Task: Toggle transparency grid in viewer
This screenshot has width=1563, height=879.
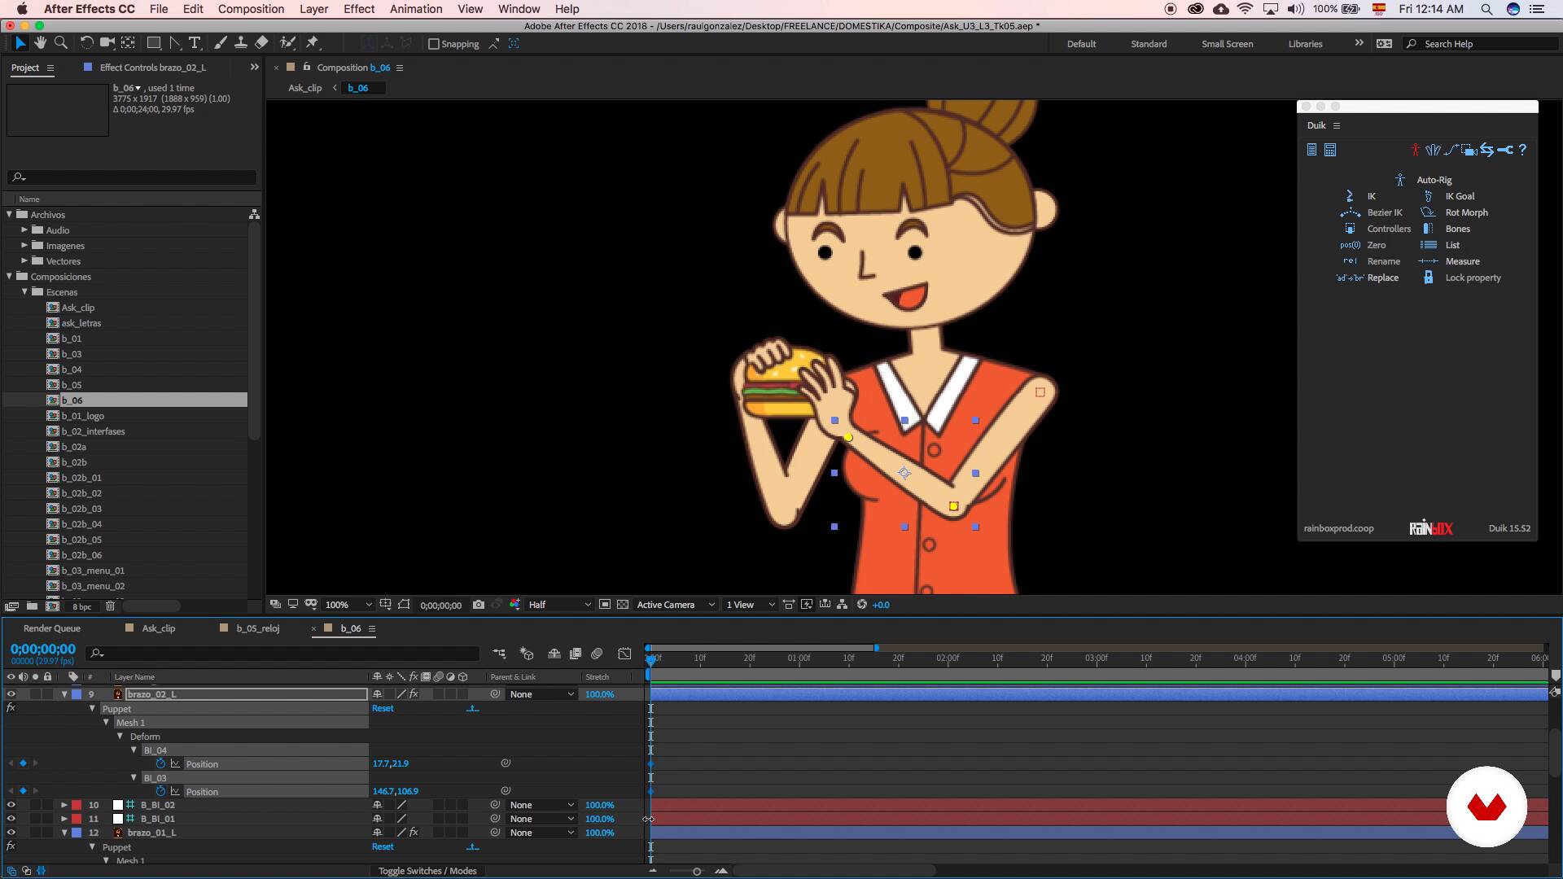Action: coord(623,605)
